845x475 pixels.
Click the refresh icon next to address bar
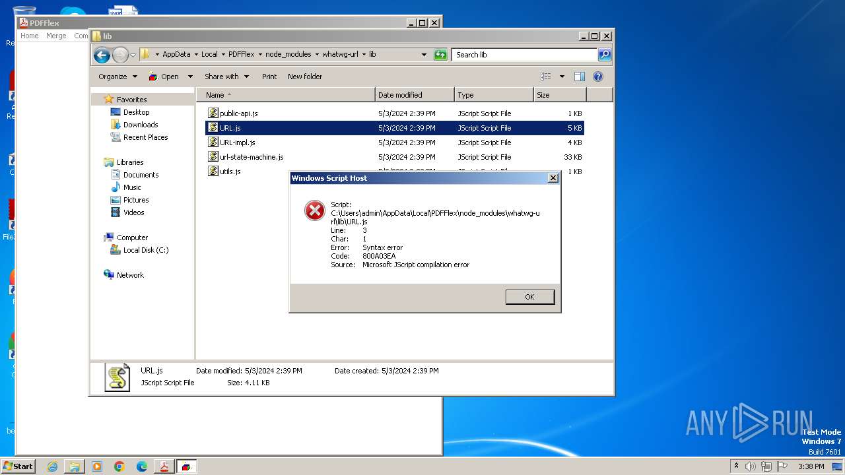pos(440,55)
